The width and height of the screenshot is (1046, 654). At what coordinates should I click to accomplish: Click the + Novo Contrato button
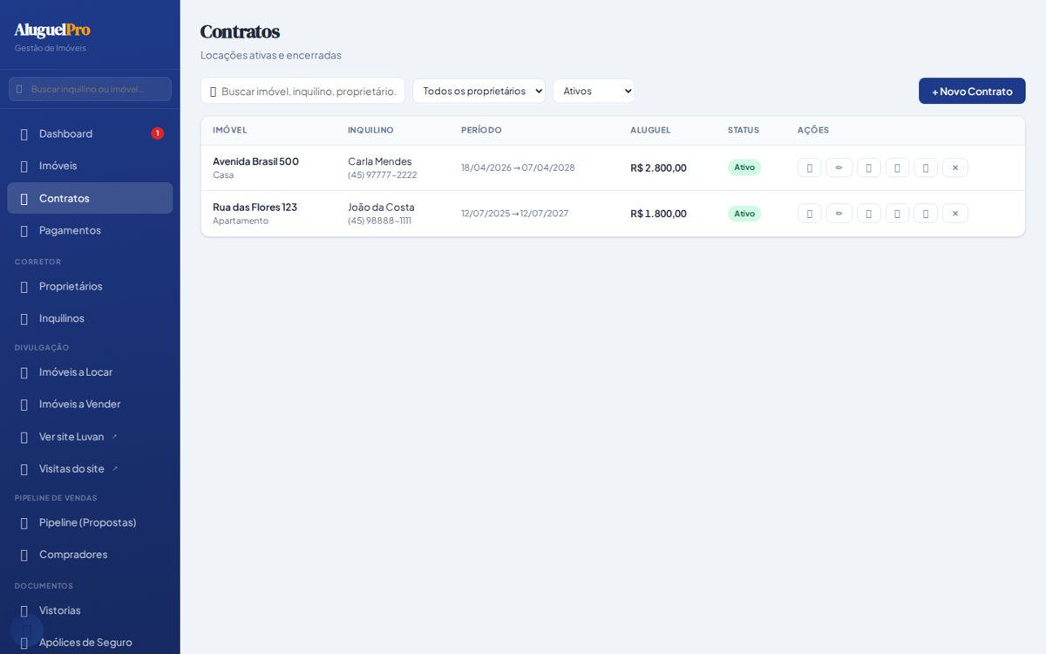click(x=972, y=91)
